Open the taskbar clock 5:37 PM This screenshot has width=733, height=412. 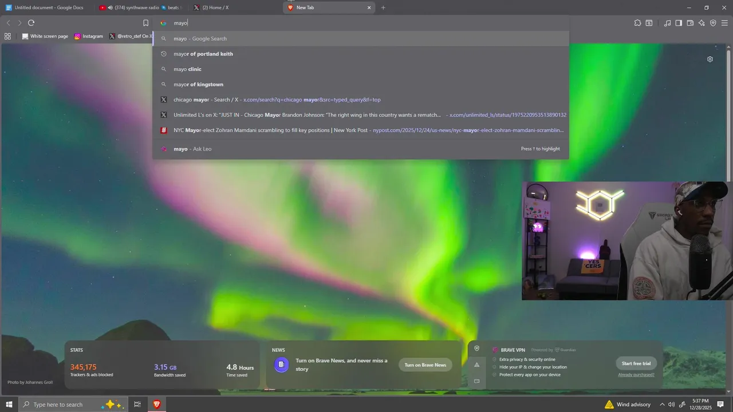tap(700, 405)
